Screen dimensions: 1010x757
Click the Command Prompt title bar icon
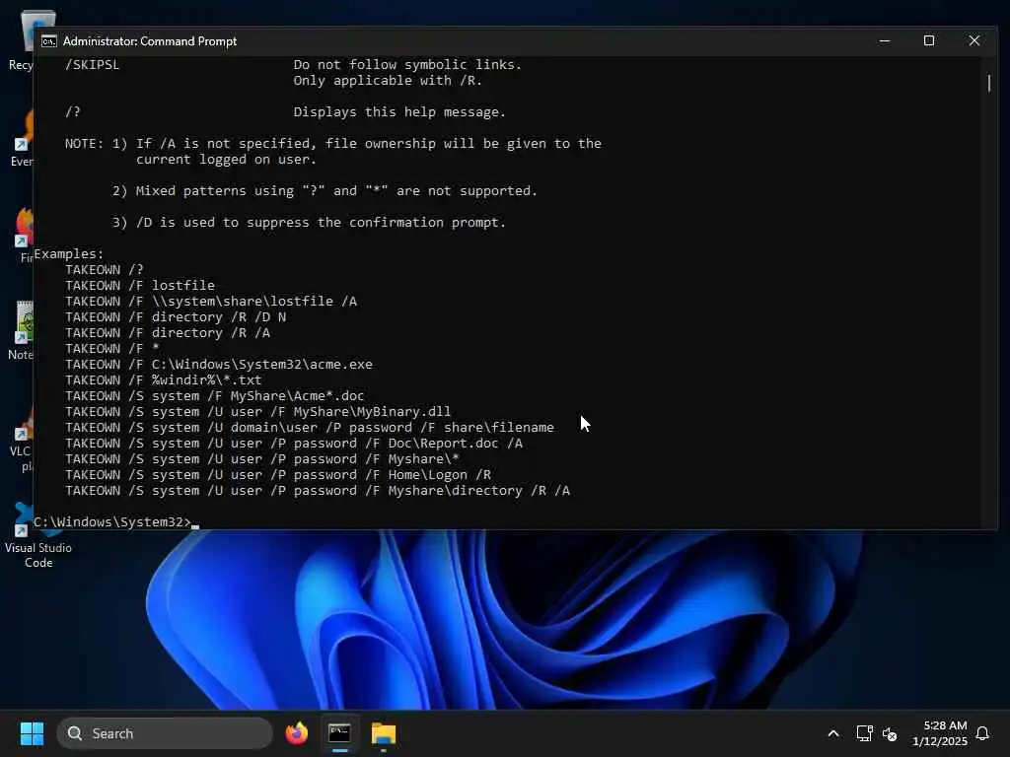pyautogui.click(x=49, y=41)
